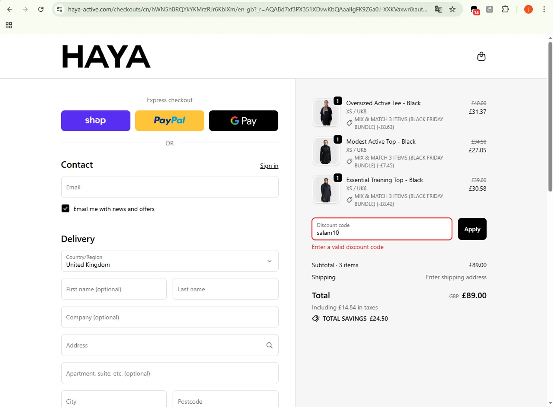The width and height of the screenshot is (553, 407).
Task: Click the £30.58 price
Action: coord(477,189)
